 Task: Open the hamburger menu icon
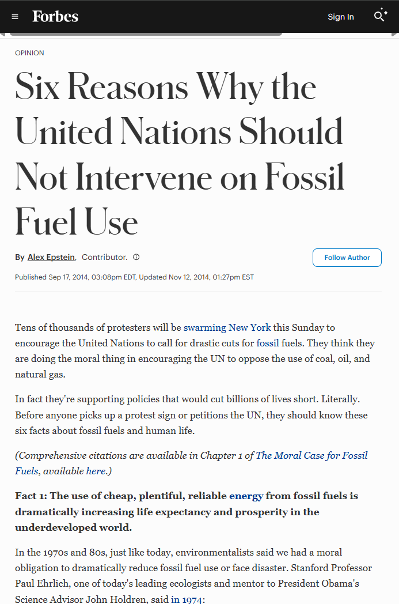coord(15,17)
